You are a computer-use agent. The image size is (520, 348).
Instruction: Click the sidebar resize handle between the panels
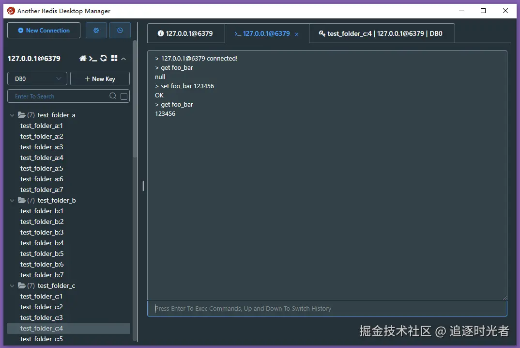[x=143, y=186]
